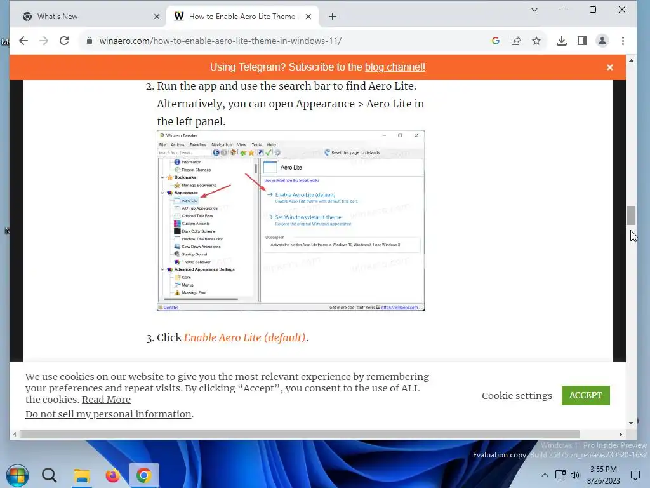Screen dimensions: 650x488
Task: Click the Chrome taskbar icon
Action: pos(144,475)
